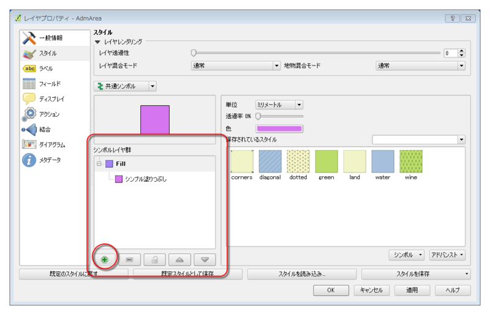This screenshot has height=315, width=490.
Task: Increase layer transparency with spinner up arrow
Action: tap(462, 51)
